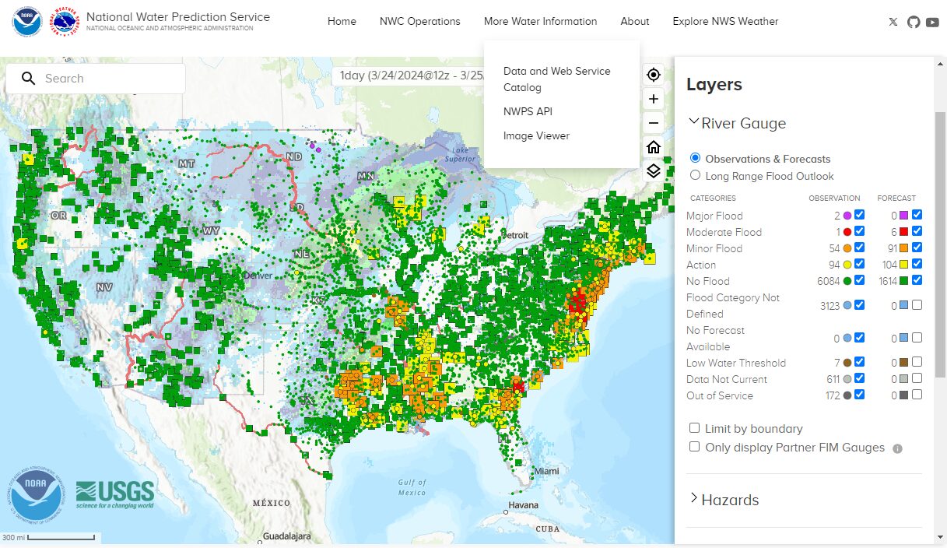This screenshot has width=947, height=548.
Task: Open the basemap layers icon
Action: tap(654, 170)
